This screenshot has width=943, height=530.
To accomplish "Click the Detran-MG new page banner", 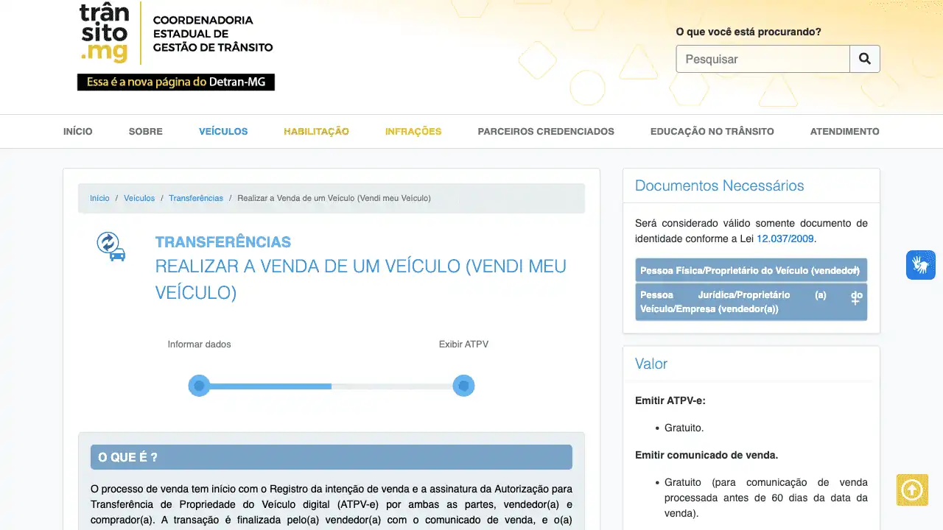I will click(x=175, y=82).
